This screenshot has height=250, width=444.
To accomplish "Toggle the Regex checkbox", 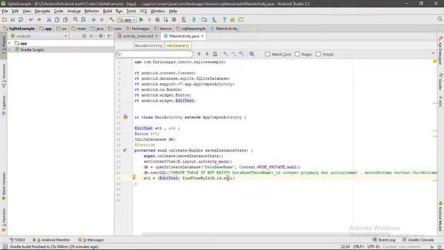I will pyautogui.click(x=298, y=54).
